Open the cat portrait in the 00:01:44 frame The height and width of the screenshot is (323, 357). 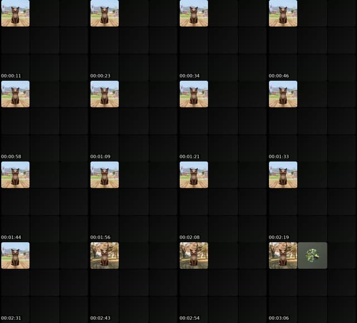click(15, 174)
